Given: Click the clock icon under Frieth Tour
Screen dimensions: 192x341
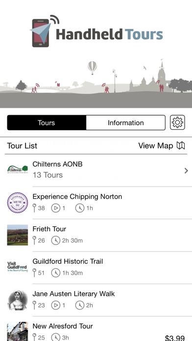Looking at the screenshot, I should [x=56, y=241].
